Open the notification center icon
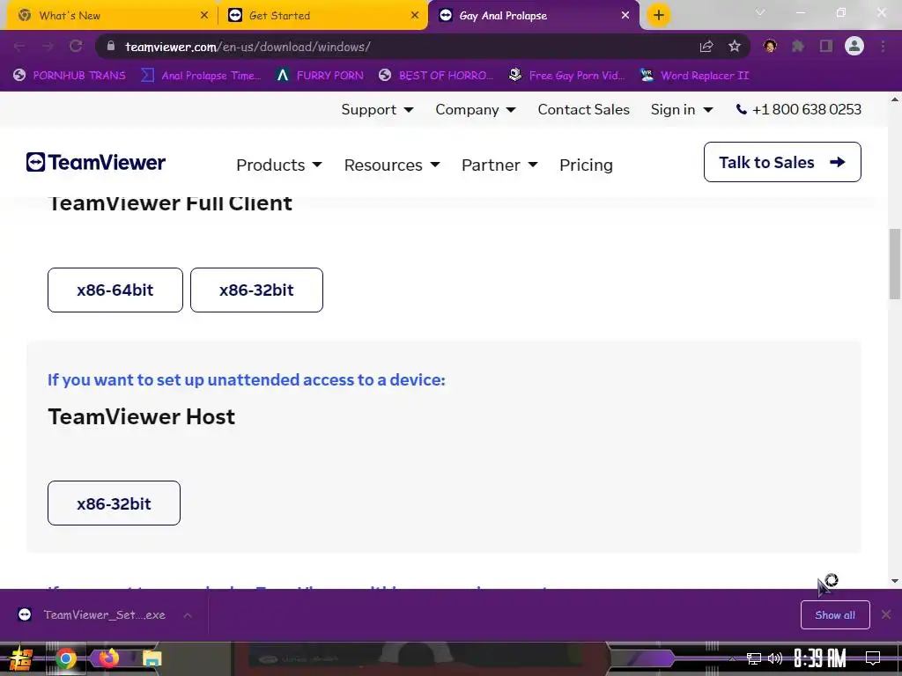The height and width of the screenshot is (676, 902). coord(873,658)
